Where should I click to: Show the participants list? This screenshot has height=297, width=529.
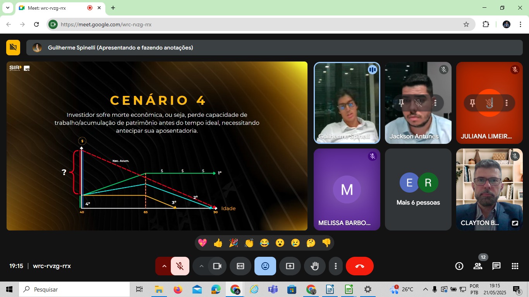click(477, 266)
